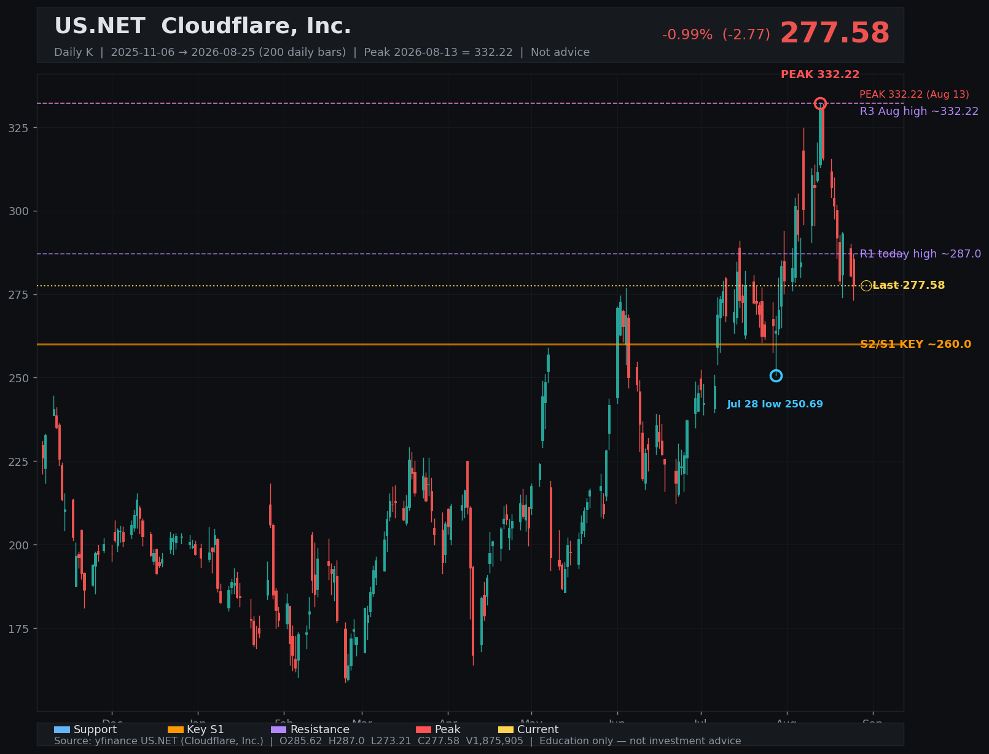Click the 'Jul 28 low 250.69' annotation
989x754 pixels.
coord(775,404)
